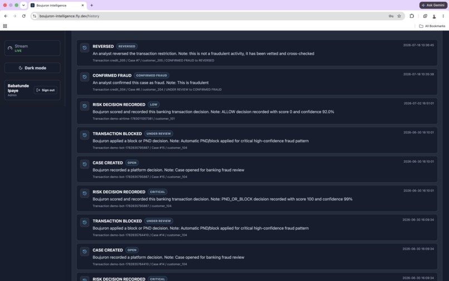Screen dimensions: 449x281
Task: Click the user name Babatunde Ipaye
Action: pos(18,88)
